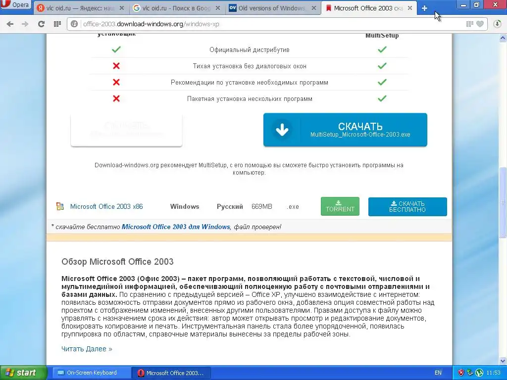Open a new tab with plus button
507x380 pixels.
click(424, 8)
